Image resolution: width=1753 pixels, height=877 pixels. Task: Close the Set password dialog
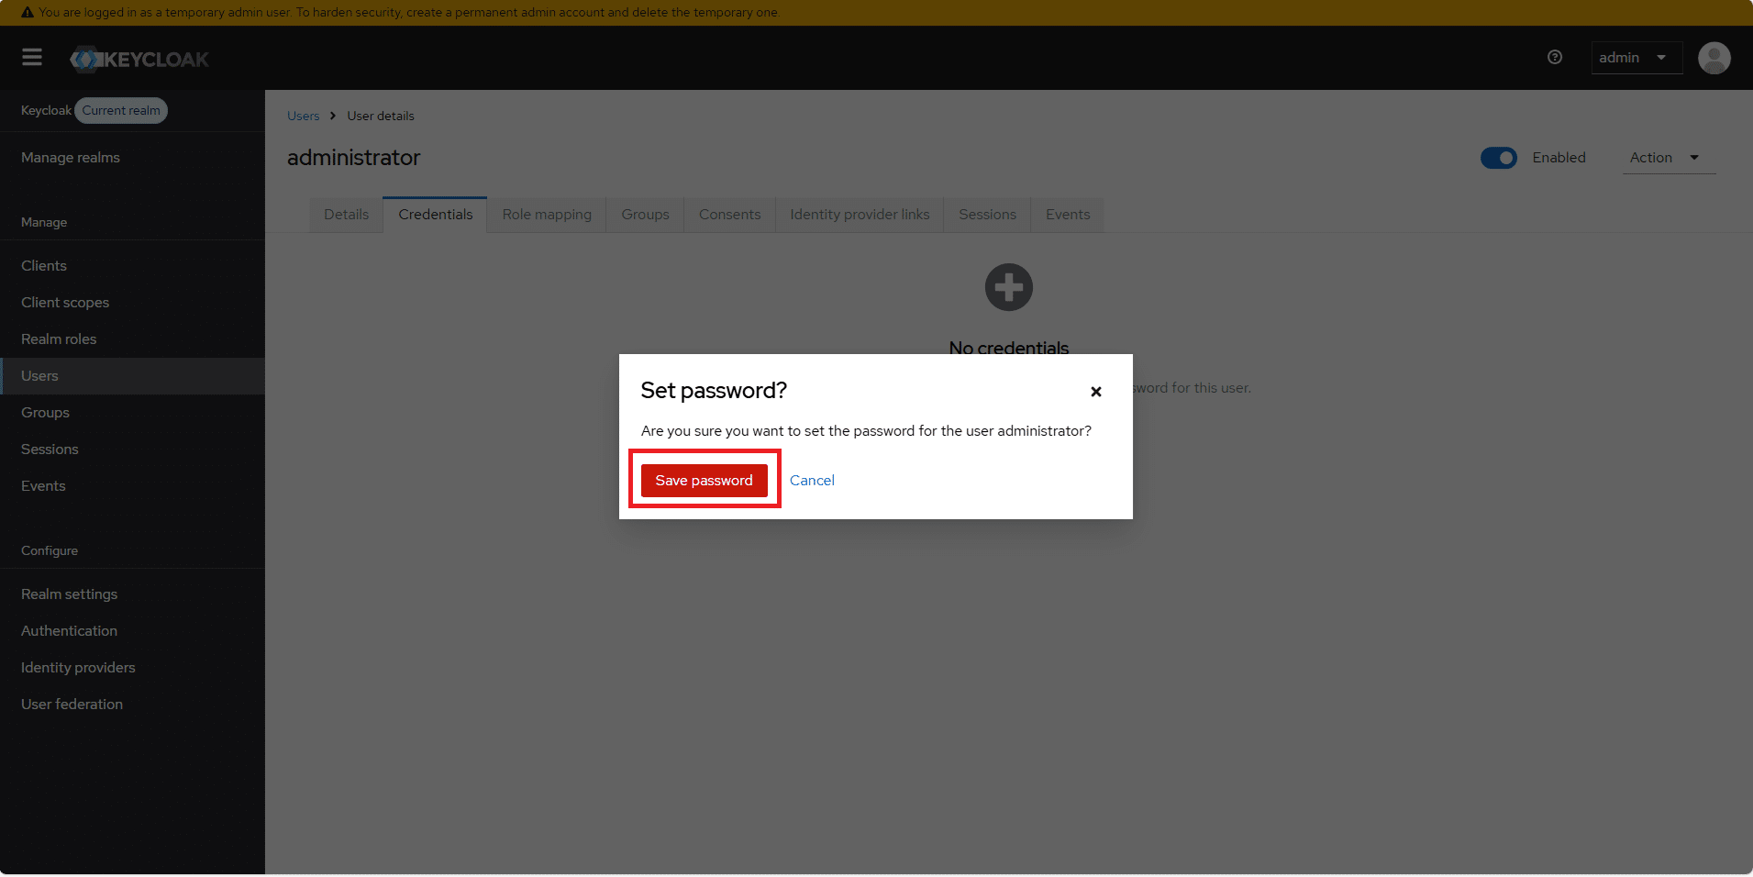tap(1095, 392)
